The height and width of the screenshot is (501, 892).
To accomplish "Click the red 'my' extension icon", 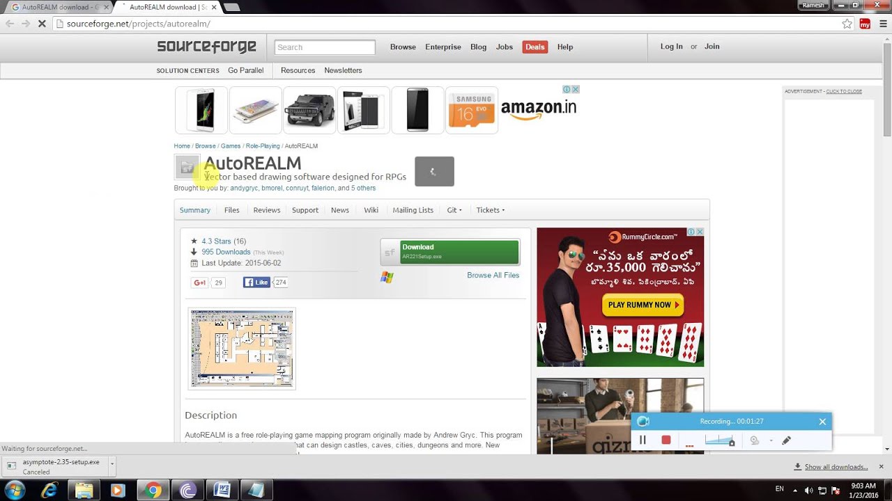I will [x=865, y=24].
